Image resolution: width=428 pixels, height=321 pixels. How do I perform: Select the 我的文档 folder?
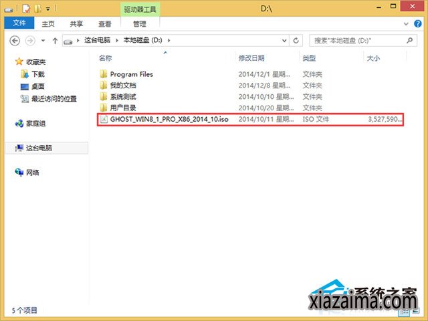tap(123, 86)
